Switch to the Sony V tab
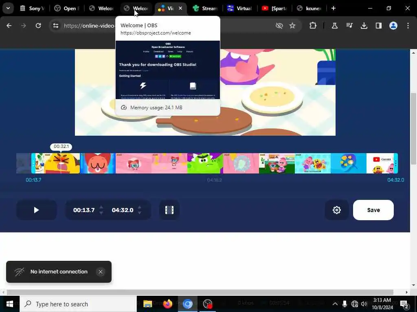 tap(32, 8)
